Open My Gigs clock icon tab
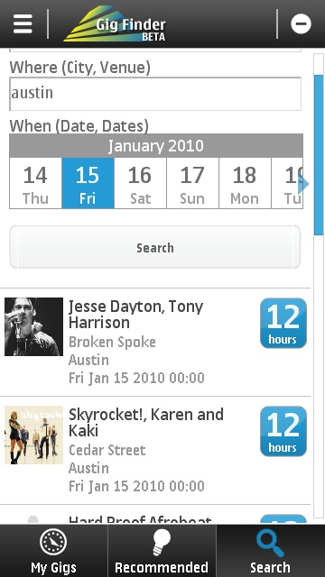 click(x=53, y=551)
